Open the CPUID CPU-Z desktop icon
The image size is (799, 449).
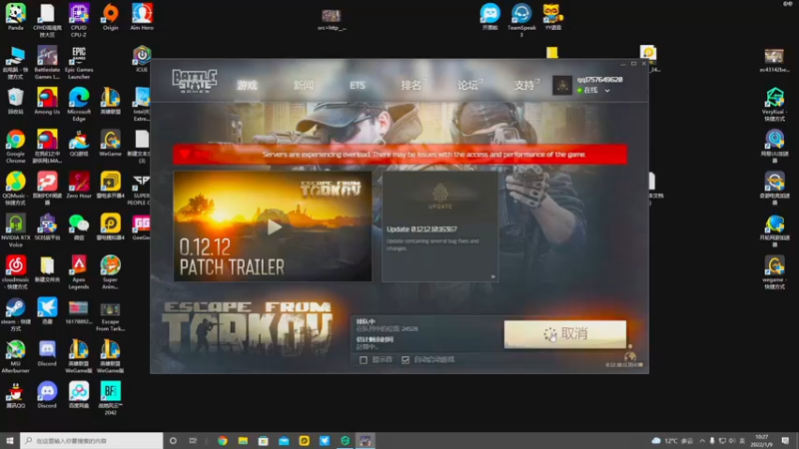pos(79,20)
